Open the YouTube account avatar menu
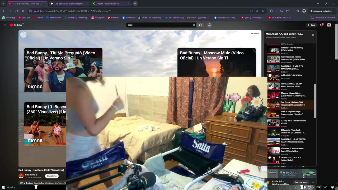Image resolution: width=338 pixels, height=190 pixels. pos(329,25)
